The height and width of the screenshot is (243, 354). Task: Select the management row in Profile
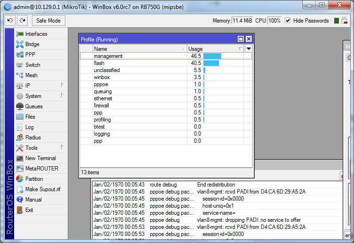pos(166,56)
